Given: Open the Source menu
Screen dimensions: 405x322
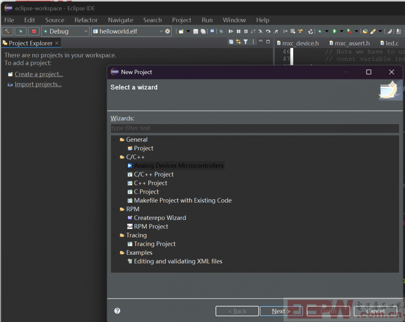Looking at the screenshot, I should pyautogui.click(x=55, y=20).
